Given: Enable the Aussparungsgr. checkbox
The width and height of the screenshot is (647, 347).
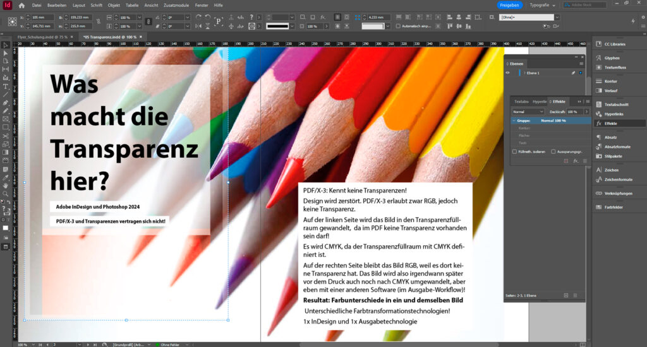Looking at the screenshot, I should [553, 151].
